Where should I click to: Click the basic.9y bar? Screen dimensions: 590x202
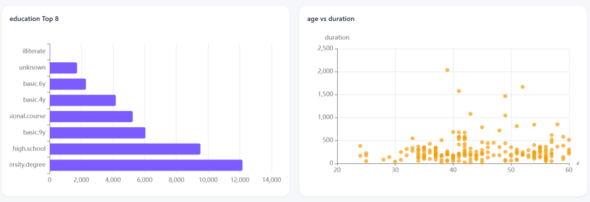click(97, 133)
